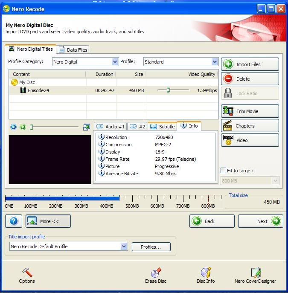Click the help question mark icon

(x=14, y=221)
